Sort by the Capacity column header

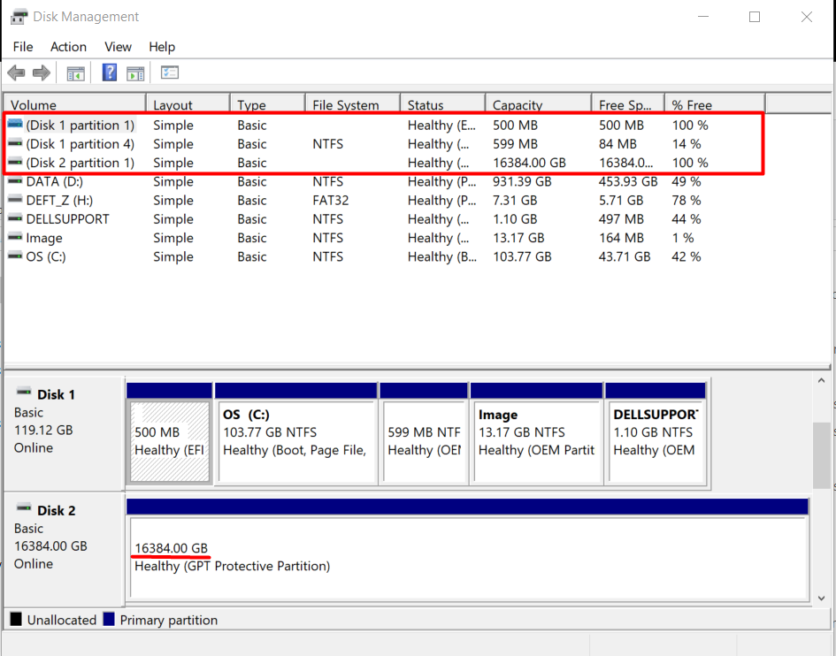pos(539,104)
